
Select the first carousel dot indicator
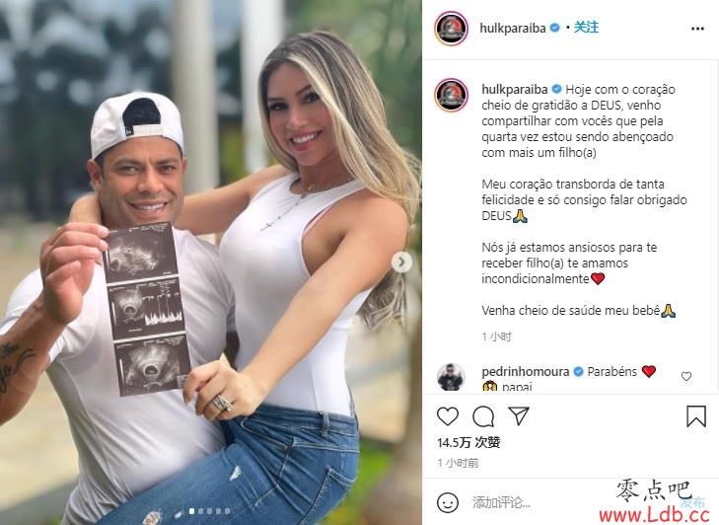(191, 511)
